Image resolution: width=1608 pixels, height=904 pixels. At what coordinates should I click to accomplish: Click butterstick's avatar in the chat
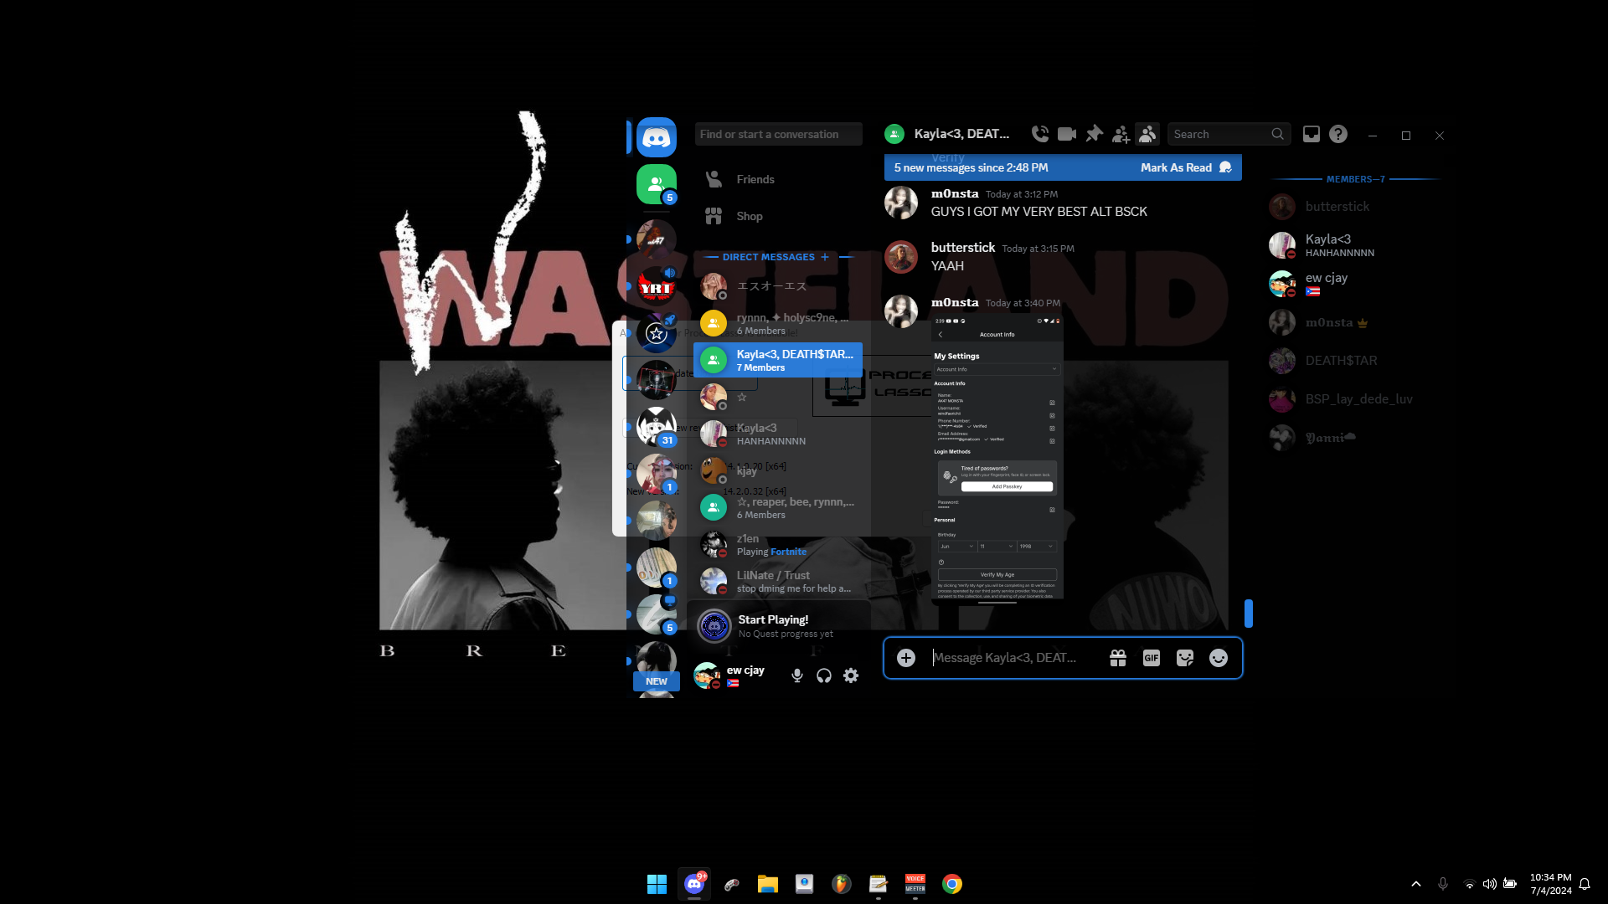(901, 257)
